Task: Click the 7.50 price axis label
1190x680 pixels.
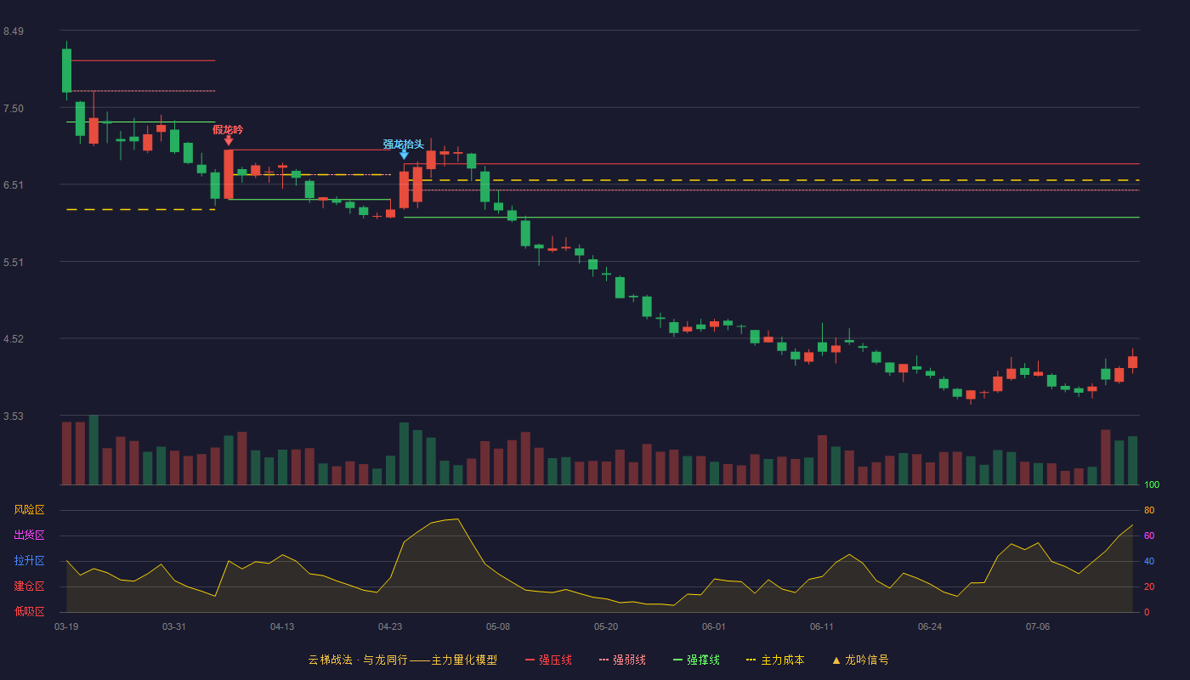Action: pyautogui.click(x=14, y=109)
